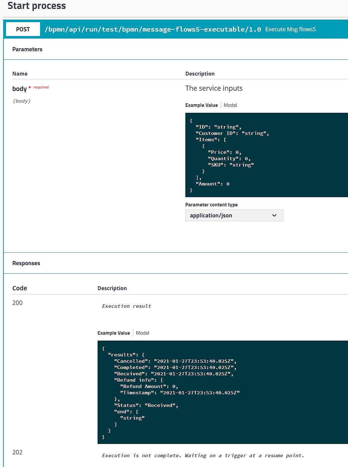Click the 'The service inputs' description text

214,88
